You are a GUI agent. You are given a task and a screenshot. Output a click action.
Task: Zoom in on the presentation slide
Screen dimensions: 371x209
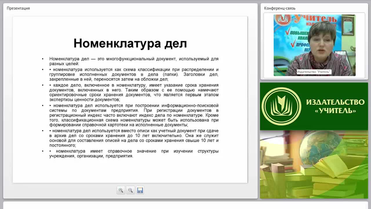pos(121,190)
